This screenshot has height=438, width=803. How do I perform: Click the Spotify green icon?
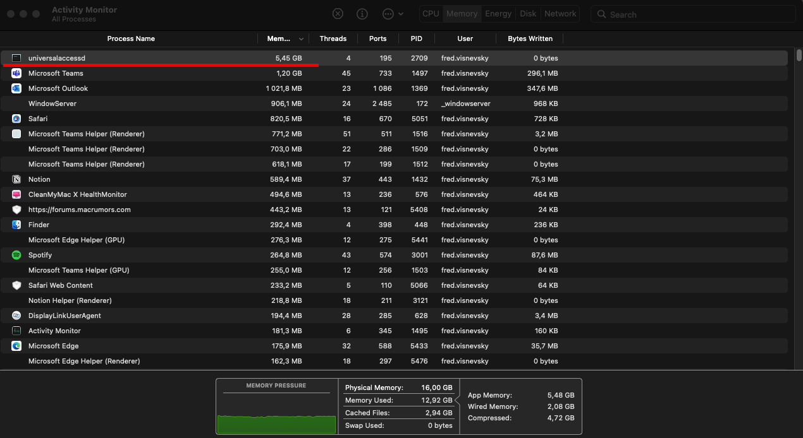[16, 255]
